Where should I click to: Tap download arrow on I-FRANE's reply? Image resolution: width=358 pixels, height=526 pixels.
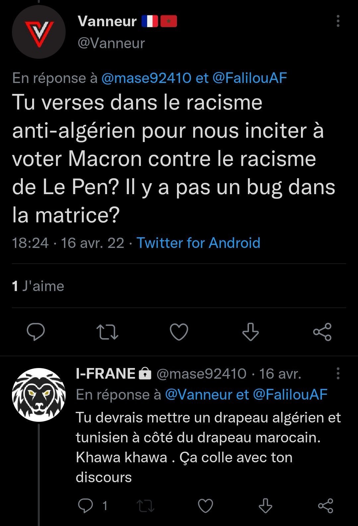pyautogui.click(x=265, y=506)
